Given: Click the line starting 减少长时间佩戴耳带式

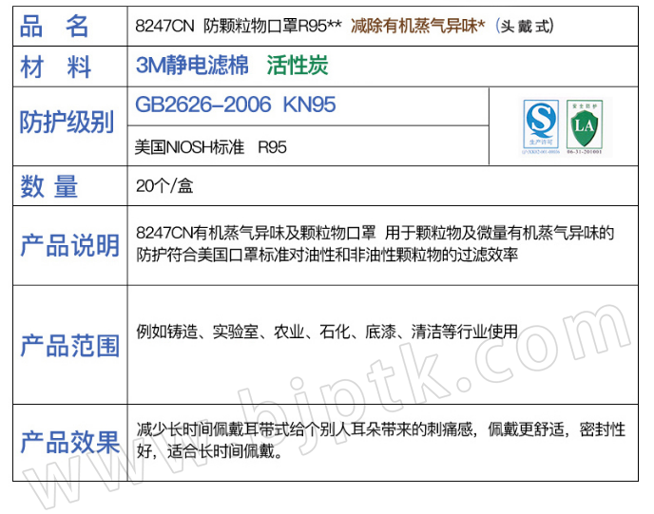Looking at the screenshot, I should click(380, 428).
